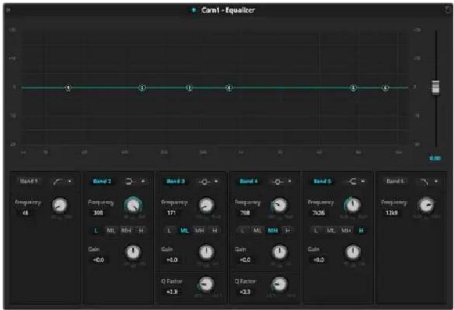Viewport: 454px width, 310px height.
Task: Open Band 3 filter type dropdown arrow
Action: click(x=217, y=181)
